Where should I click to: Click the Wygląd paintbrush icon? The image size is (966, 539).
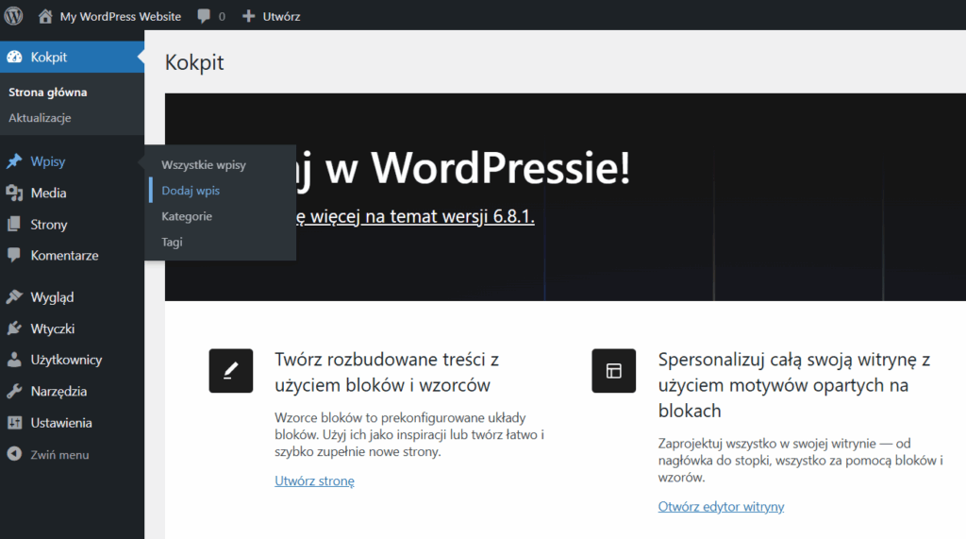point(14,296)
